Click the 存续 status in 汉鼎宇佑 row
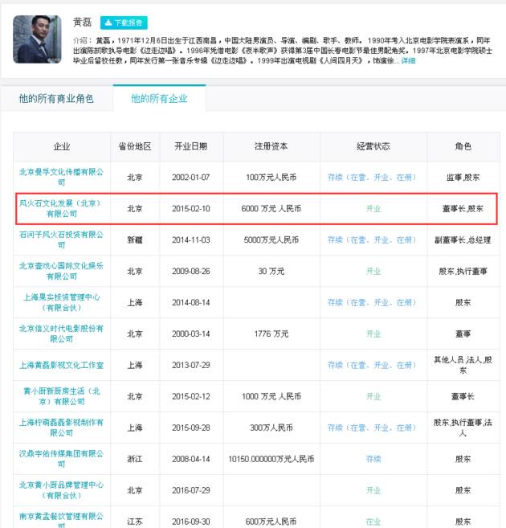 (x=373, y=459)
